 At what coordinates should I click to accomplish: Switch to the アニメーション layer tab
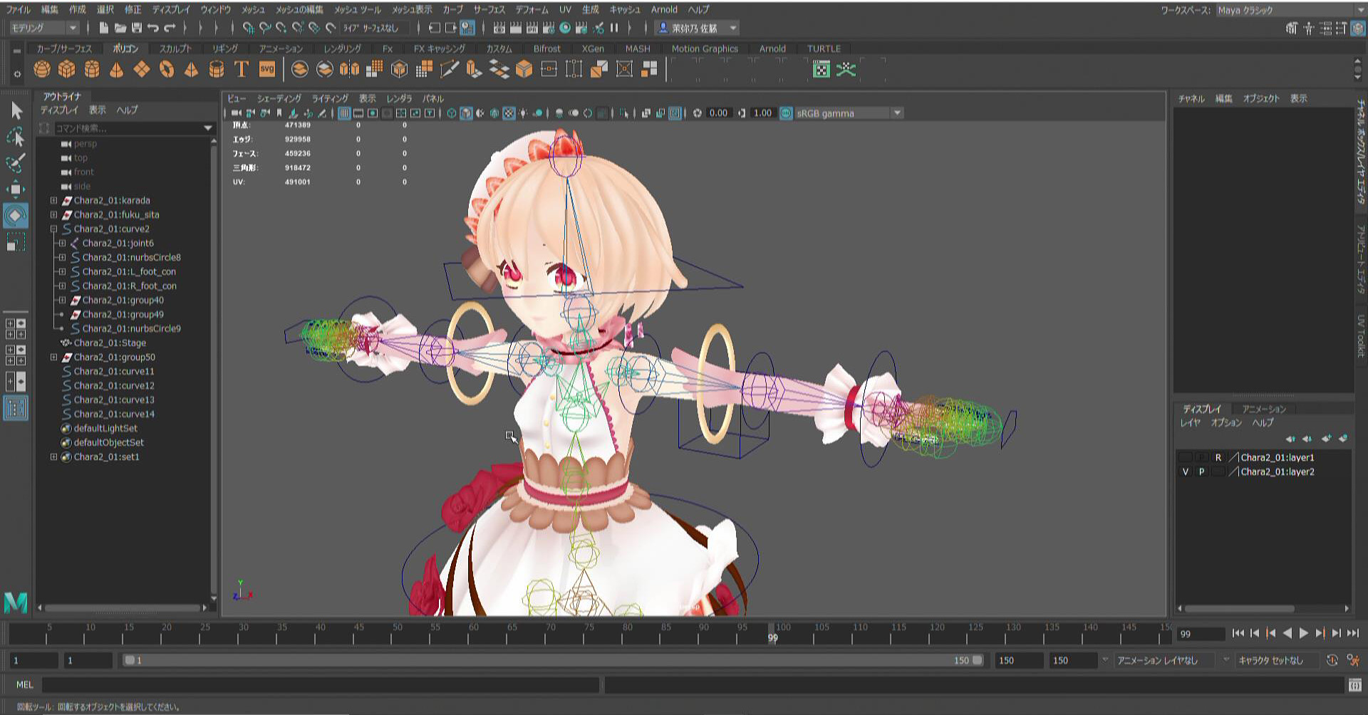pyautogui.click(x=1264, y=409)
